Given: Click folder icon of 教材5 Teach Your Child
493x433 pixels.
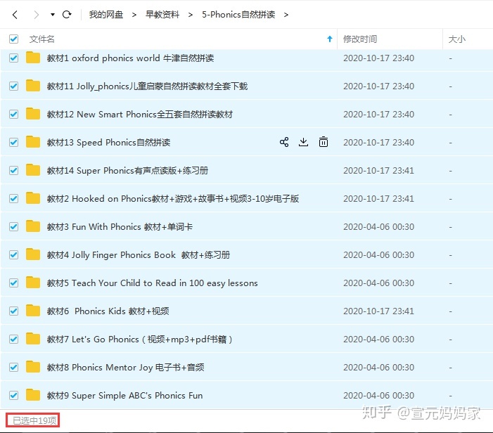Looking at the screenshot, I should point(33,283).
